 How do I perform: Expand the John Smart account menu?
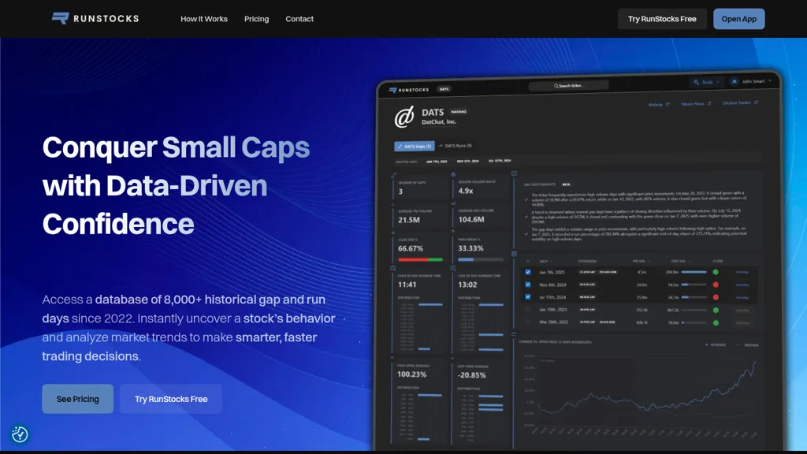click(756, 81)
